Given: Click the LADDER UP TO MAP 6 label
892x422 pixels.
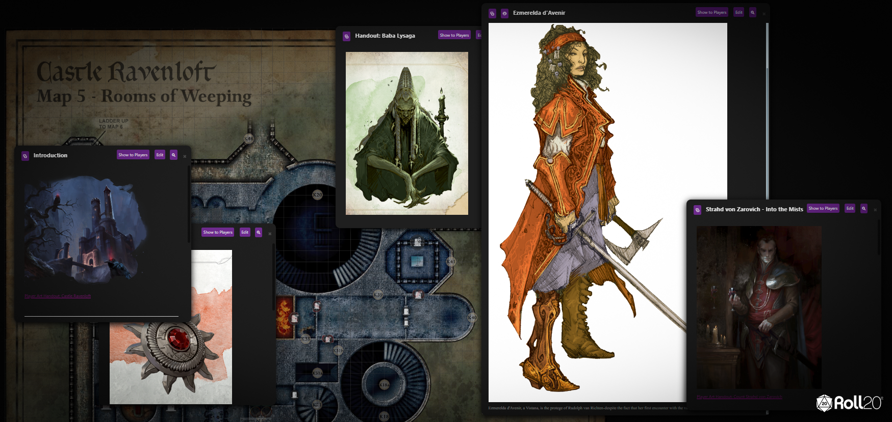Looking at the screenshot, I should pos(113,124).
